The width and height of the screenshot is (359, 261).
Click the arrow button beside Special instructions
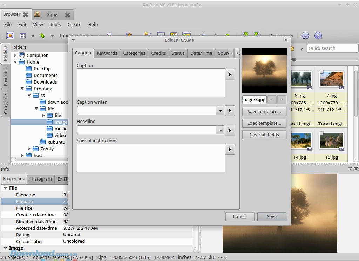click(230, 149)
